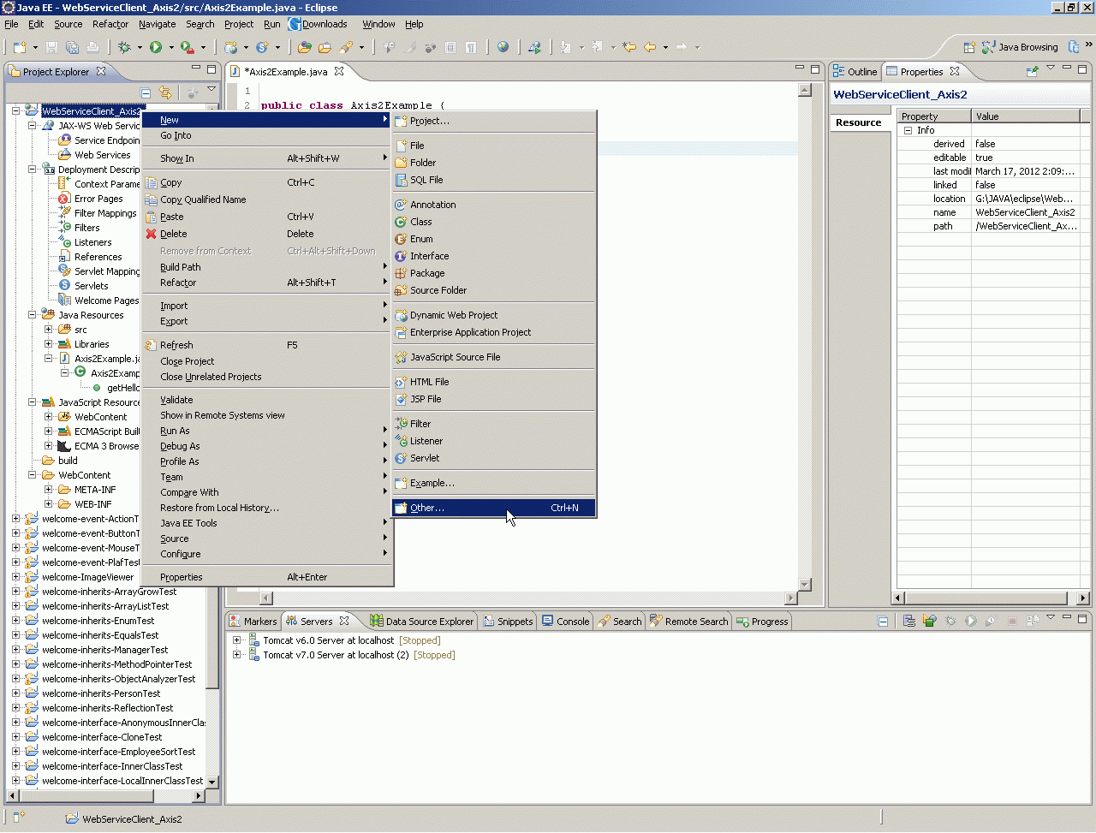The width and height of the screenshot is (1096, 833).
Task: Click the Open Type toolbar icon
Action: pyautogui.click(x=304, y=47)
